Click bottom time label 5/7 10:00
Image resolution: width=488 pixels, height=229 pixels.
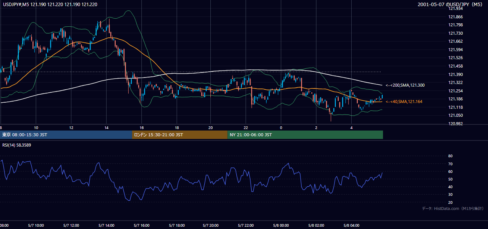tap(36, 226)
